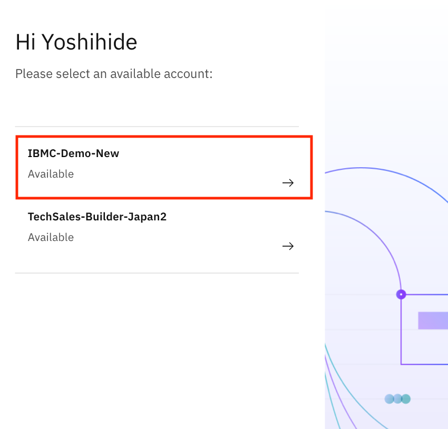This screenshot has width=448, height=429.
Task: Click the purple node dot in the illustration
Action: click(x=401, y=294)
